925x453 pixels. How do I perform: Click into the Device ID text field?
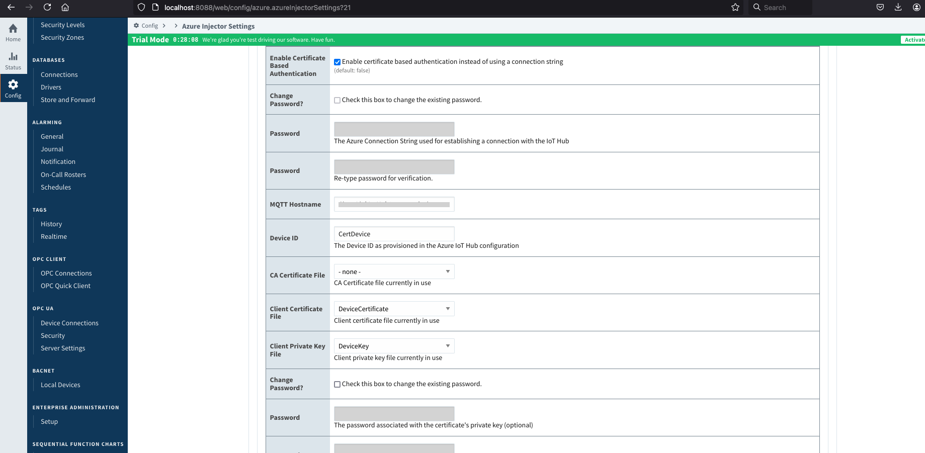pyautogui.click(x=394, y=234)
